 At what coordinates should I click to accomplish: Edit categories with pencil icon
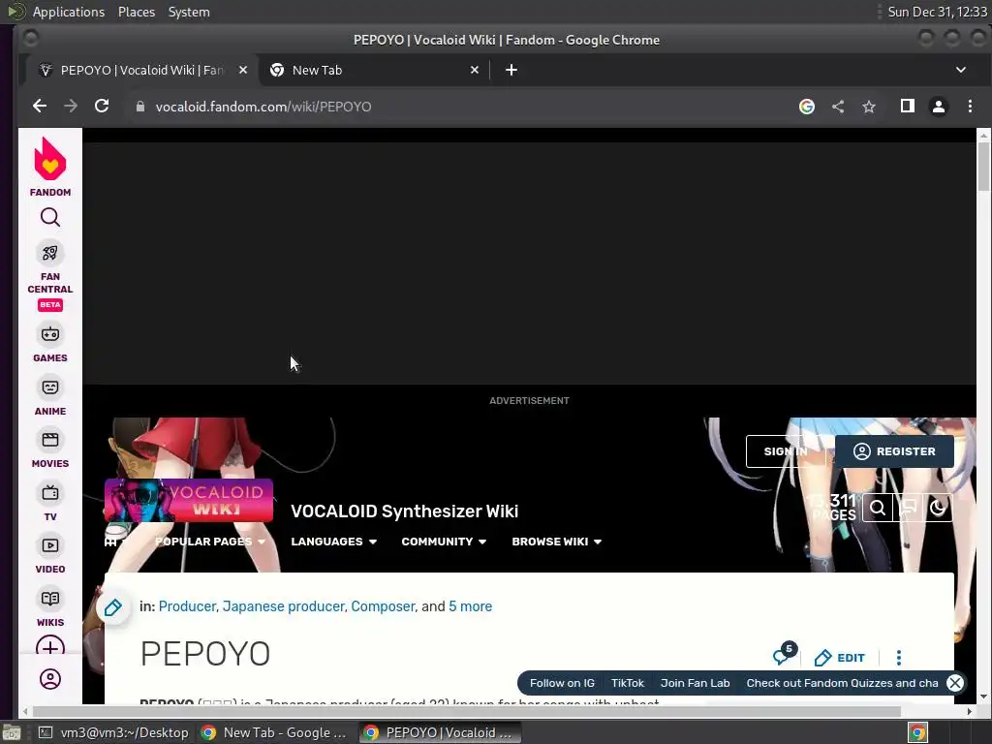(x=112, y=608)
